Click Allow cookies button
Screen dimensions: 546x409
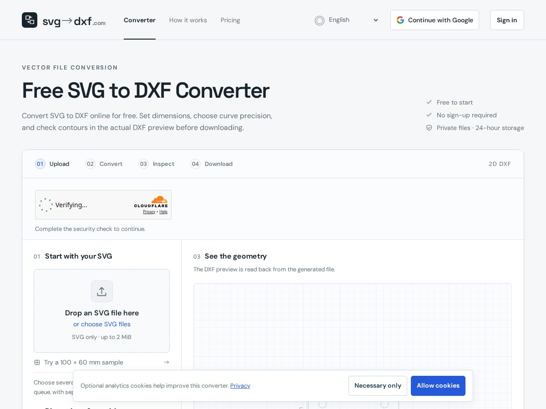click(438, 386)
